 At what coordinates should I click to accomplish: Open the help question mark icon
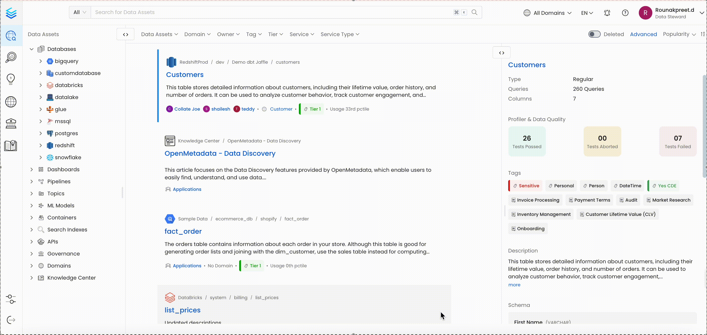click(625, 13)
